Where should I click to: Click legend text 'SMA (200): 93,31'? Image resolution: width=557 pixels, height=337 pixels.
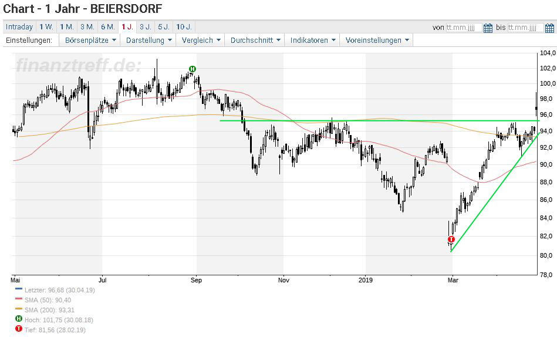(49, 311)
